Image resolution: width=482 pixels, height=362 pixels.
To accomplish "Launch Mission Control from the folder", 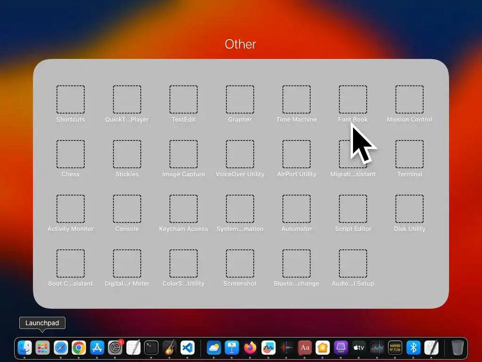I will click(410, 99).
